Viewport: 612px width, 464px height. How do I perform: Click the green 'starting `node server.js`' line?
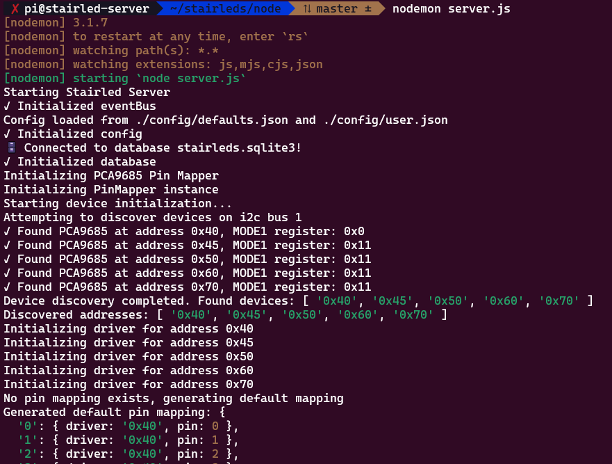[125, 78]
